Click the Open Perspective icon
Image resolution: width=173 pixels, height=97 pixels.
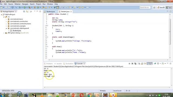[154, 8]
